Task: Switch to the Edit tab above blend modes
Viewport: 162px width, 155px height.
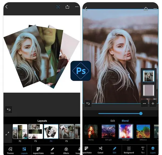Action: click(x=113, y=121)
